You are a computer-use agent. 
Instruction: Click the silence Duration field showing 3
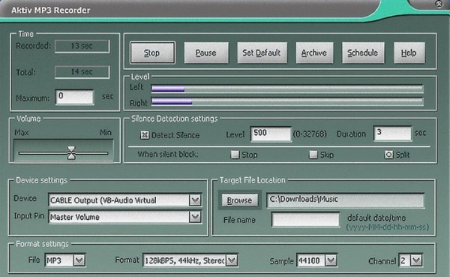click(x=392, y=133)
